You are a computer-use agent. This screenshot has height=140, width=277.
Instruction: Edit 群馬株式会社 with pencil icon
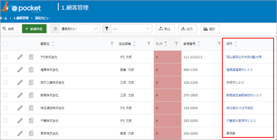[20, 95]
